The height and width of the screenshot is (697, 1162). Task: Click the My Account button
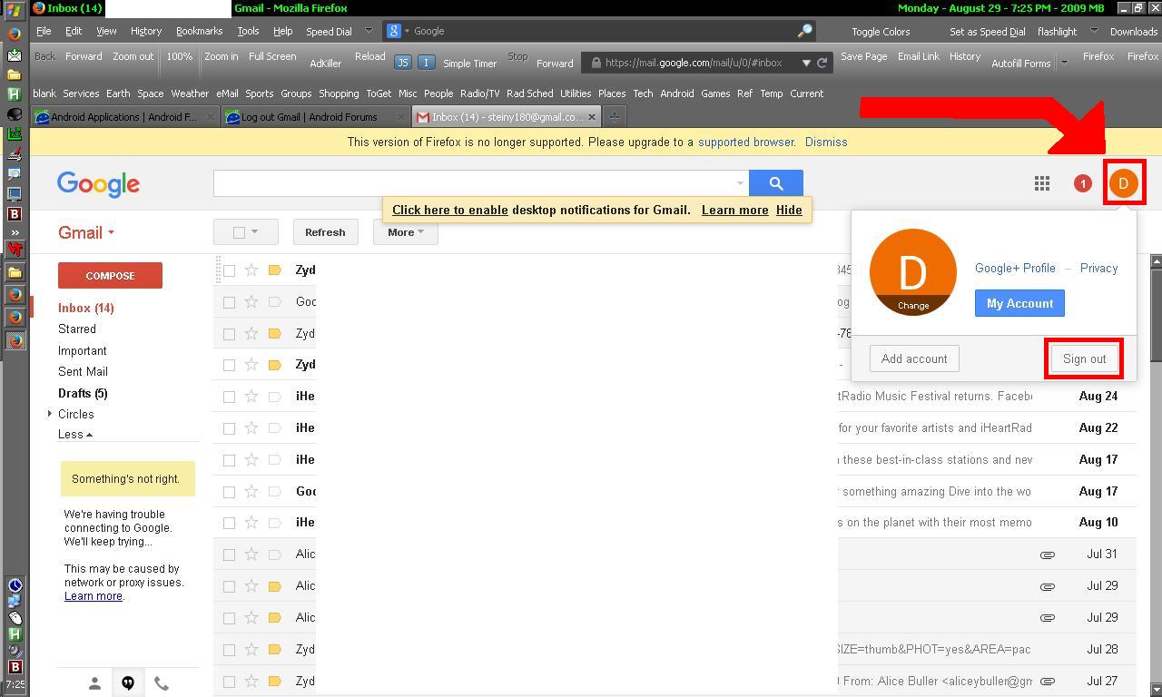(x=1019, y=303)
